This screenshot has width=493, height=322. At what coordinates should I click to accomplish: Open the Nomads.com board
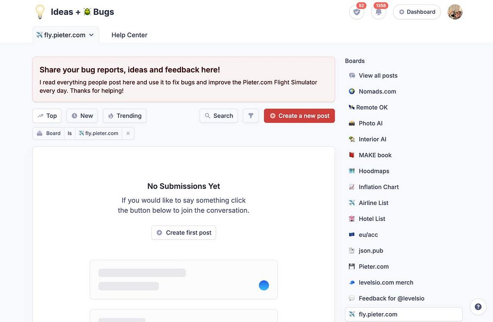pos(404,91)
